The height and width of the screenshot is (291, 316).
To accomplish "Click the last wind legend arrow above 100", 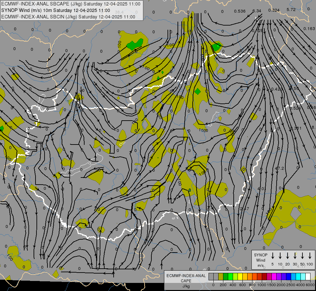I will [x=310, y=256].
